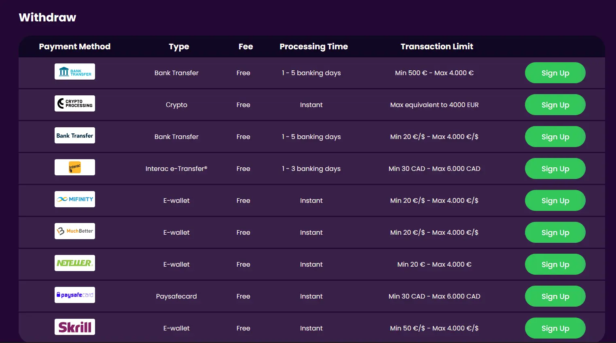616x343 pixels.
Task: Click Interac row 'Min 30 CAD - Max 6.000 CAD'
Action: [434, 168]
